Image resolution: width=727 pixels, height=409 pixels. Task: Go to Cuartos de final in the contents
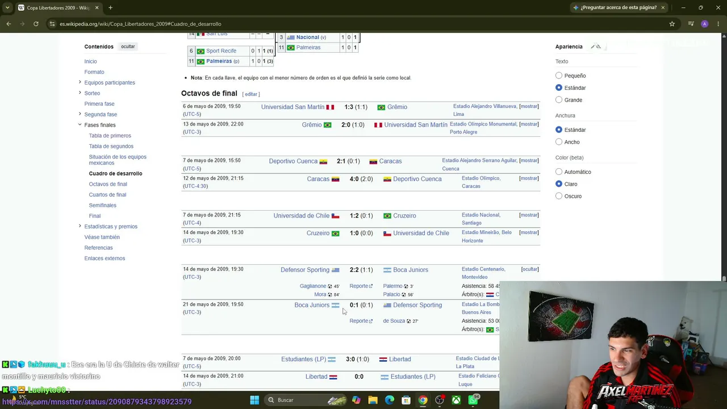(x=107, y=195)
